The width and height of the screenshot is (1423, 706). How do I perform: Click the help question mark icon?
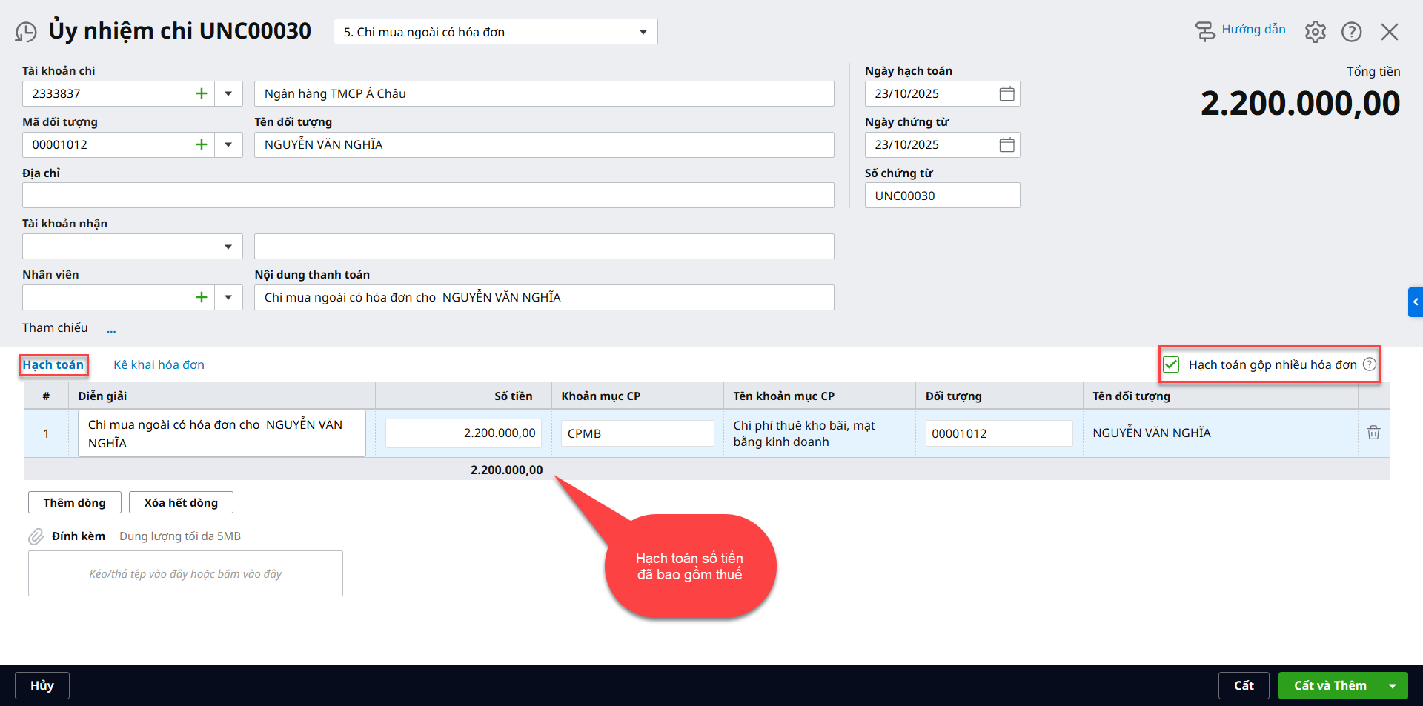click(1351, 32)
